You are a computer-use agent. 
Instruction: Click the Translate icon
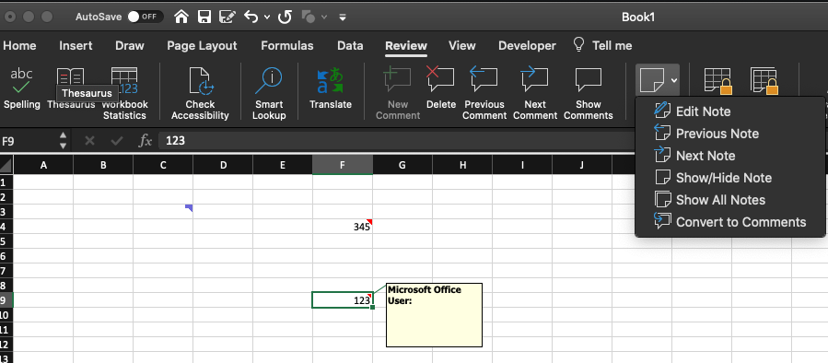(x=330, y=82)
